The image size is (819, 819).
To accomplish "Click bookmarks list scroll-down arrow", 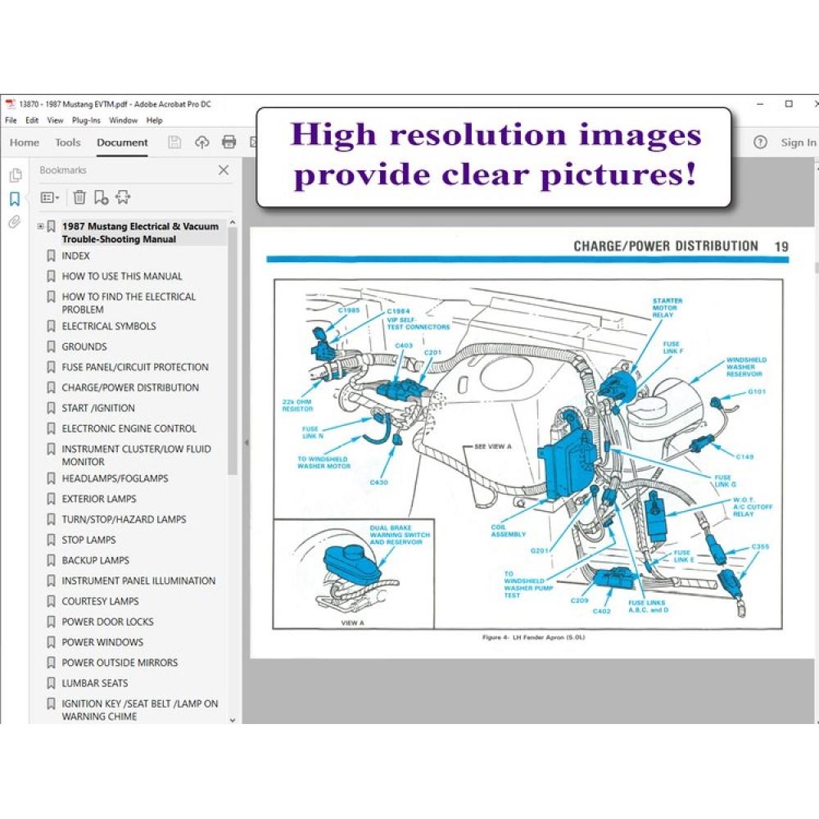I will pos(233,720).
